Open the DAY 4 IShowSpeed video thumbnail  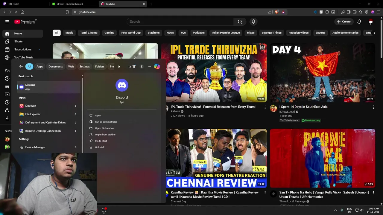(323, 73)
